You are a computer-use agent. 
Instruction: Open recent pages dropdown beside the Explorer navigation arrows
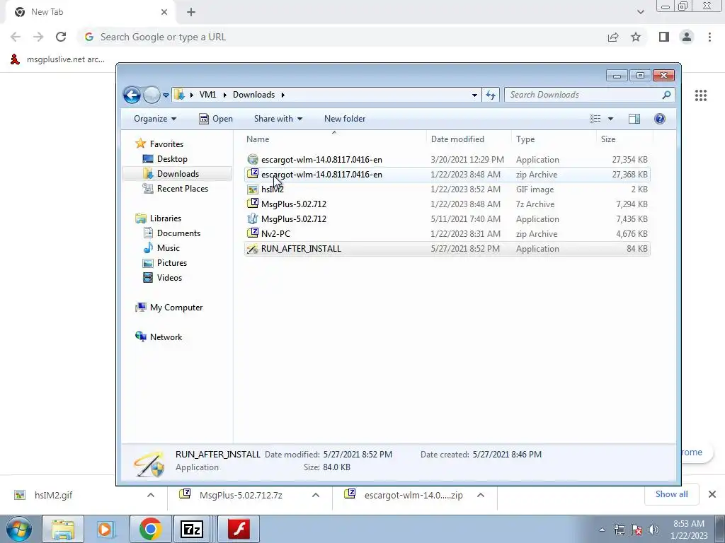166,95
